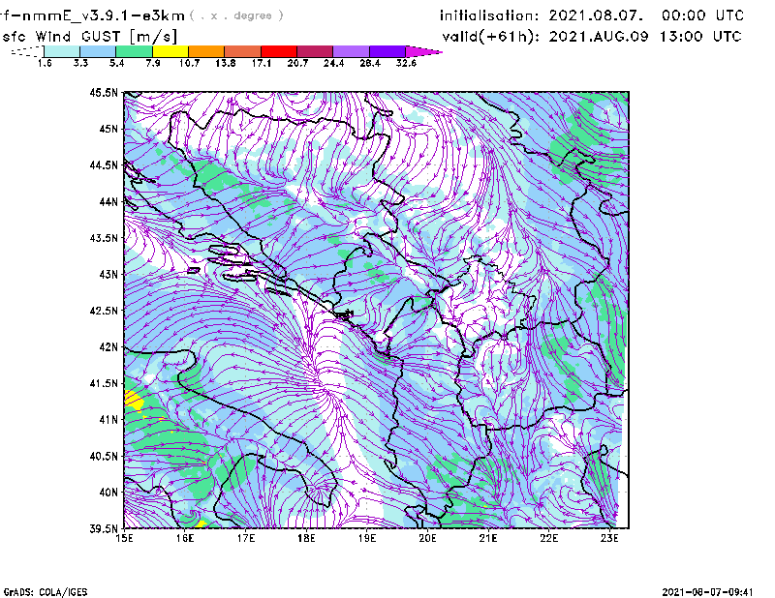
Task: Select the deep purple legend swatch
Action: point(387,51)
